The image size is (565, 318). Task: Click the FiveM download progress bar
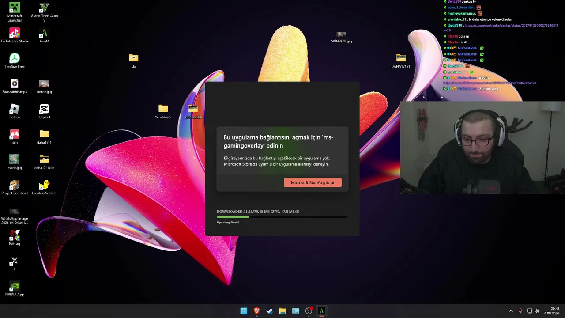(282, 217)
